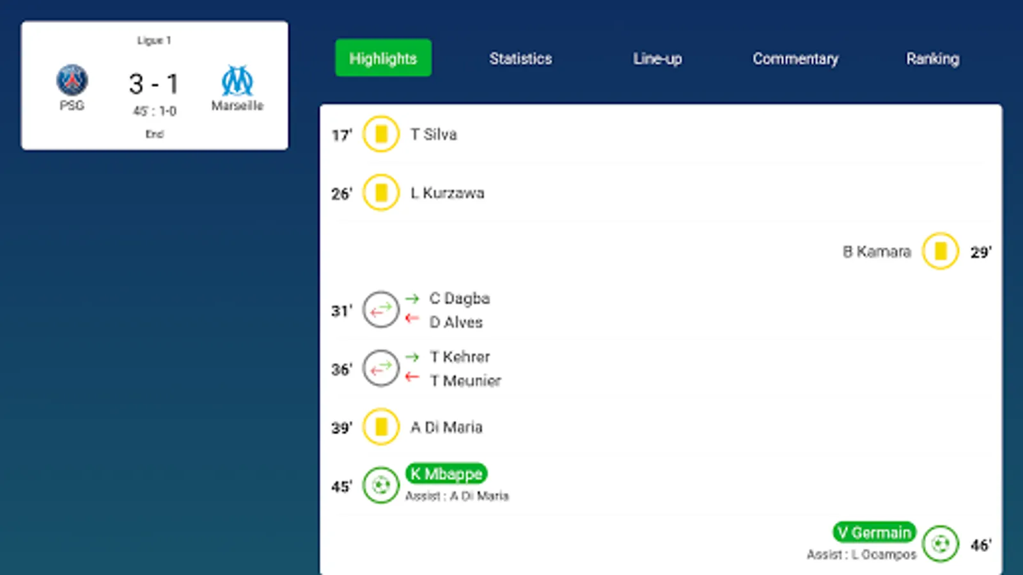Click the half-time score 45' : 1-0
Viewport: 1023px width, 575px height.
click(x=155, y=111)
